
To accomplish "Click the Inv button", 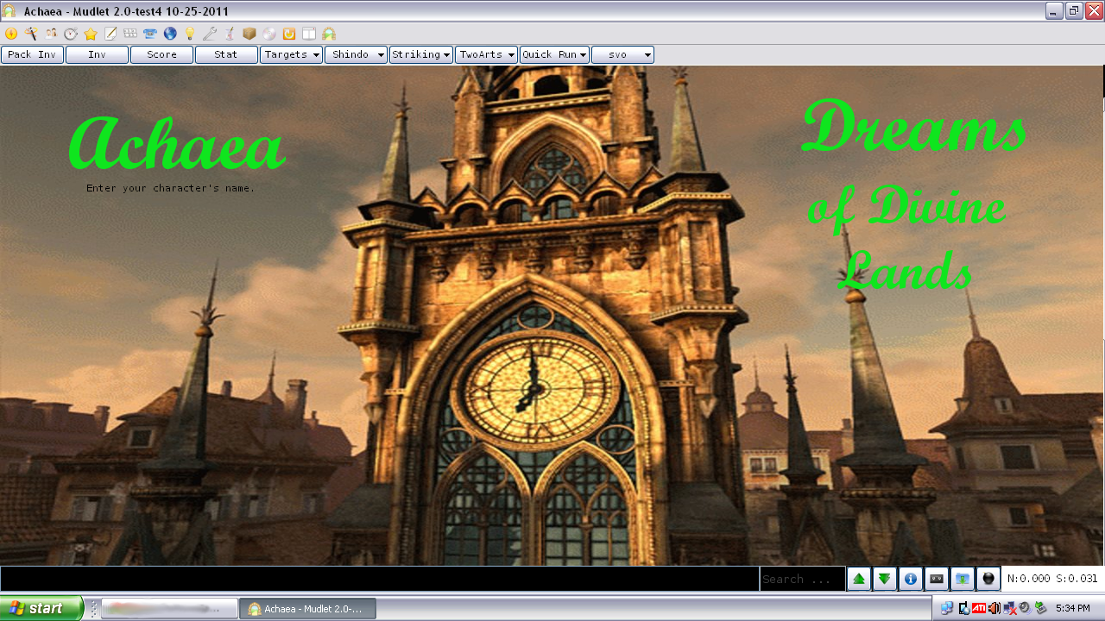I will (97, 54).
